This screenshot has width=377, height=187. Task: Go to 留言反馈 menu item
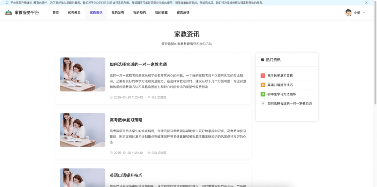[x=183, y=13]
